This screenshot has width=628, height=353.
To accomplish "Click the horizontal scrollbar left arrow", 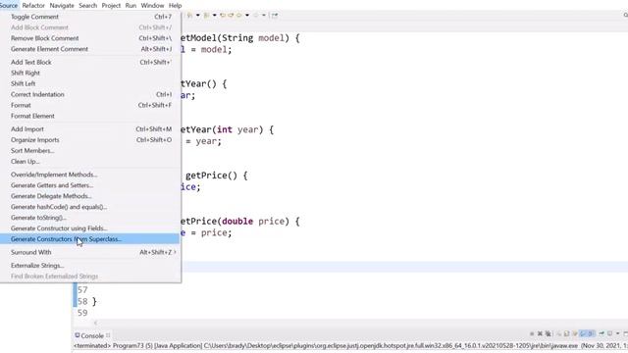I will [x=95, y=323].
